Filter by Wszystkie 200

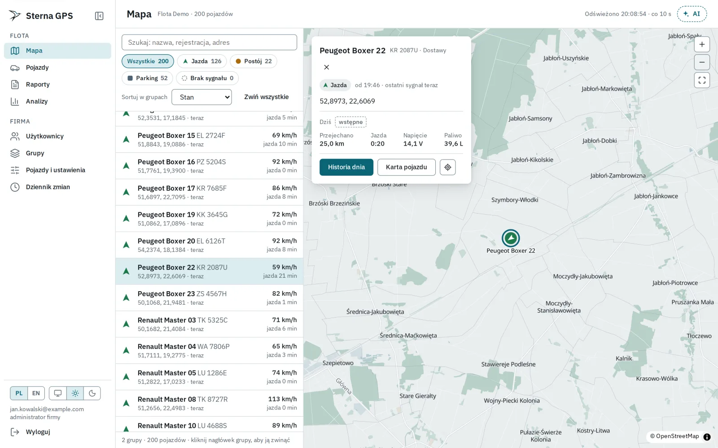[148, 61]
